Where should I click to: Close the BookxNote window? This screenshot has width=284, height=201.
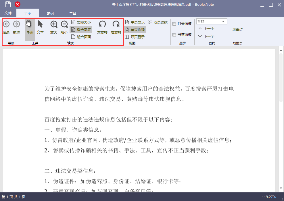point(279,5)
